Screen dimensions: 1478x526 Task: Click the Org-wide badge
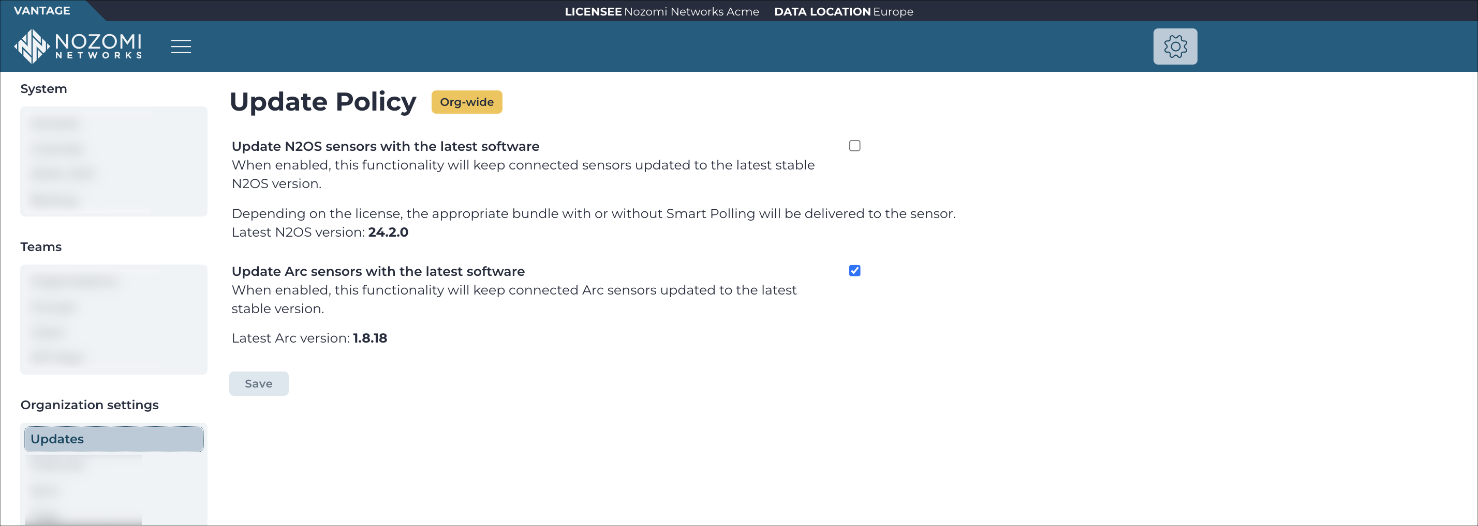[x=466, y=102]
